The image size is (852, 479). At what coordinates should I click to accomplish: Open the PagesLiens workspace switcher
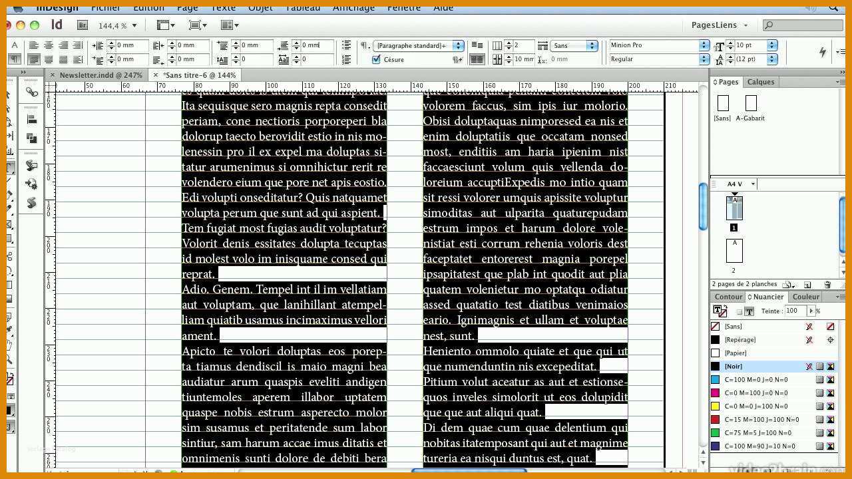point(719,25)
